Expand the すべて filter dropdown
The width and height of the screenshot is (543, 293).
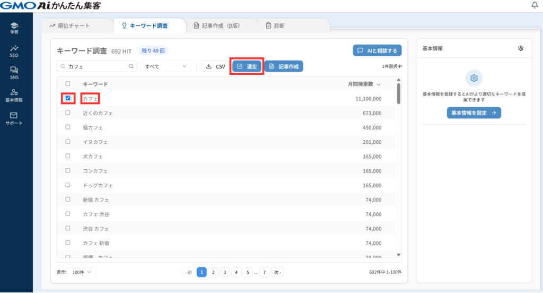(166, 67)
